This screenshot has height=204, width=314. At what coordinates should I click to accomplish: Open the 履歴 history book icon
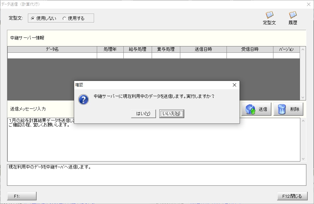pyautogui.click(x=293, y=18)
